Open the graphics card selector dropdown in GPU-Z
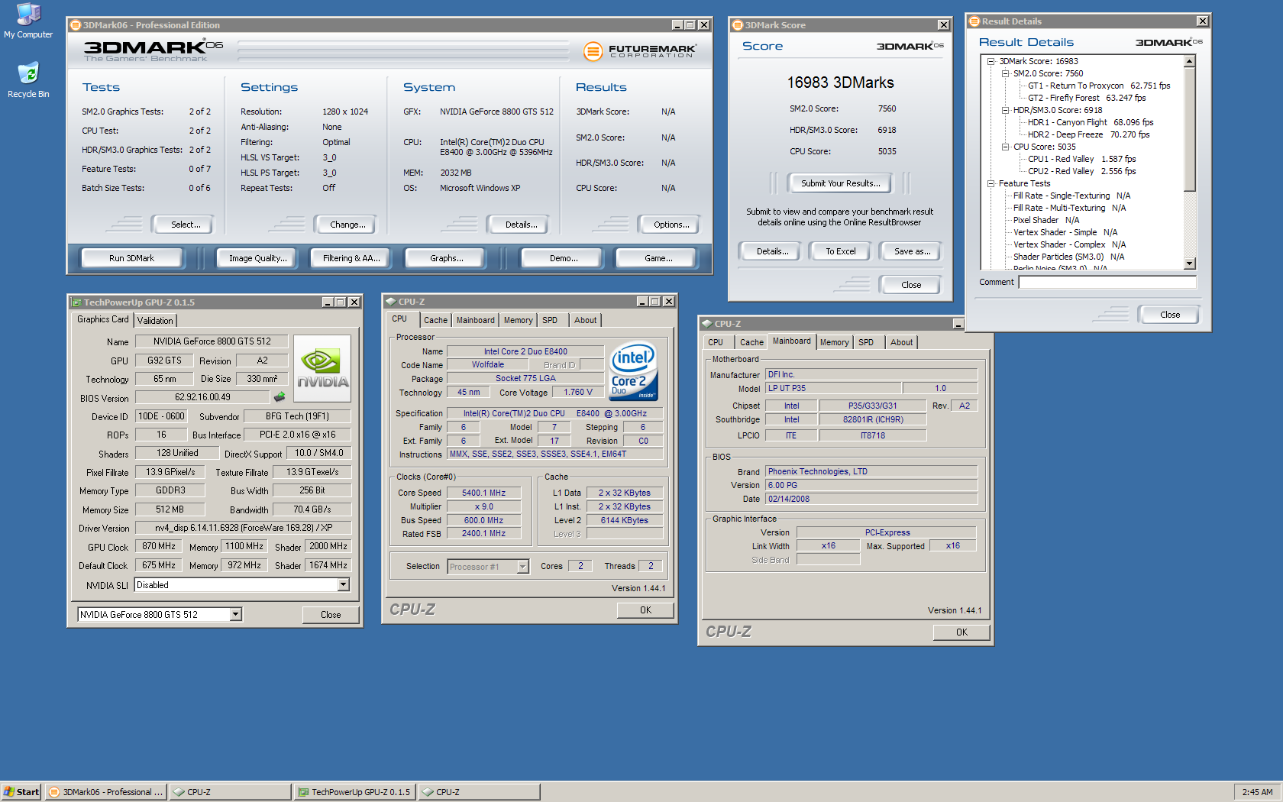Image resolution: width=1283 pixels, height=802 pixels. tap(235, 614)
